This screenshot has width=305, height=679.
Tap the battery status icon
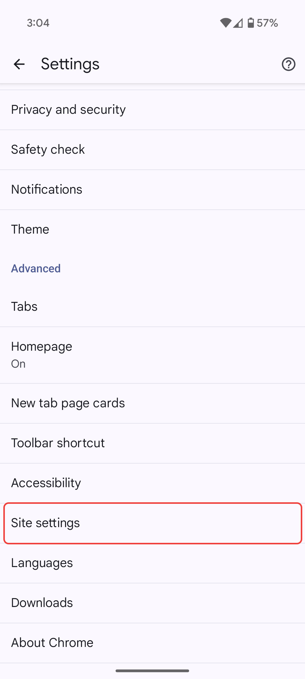pyautogui.click(x=251, y=23)
